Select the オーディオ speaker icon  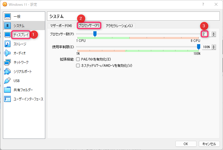pos(7,53)
